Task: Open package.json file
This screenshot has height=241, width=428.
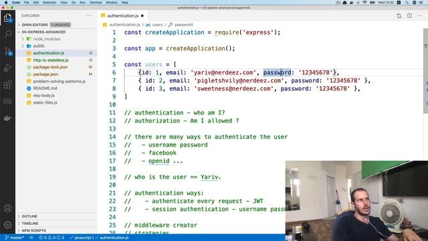Action: pyautogui.click(x=56, y=74)
